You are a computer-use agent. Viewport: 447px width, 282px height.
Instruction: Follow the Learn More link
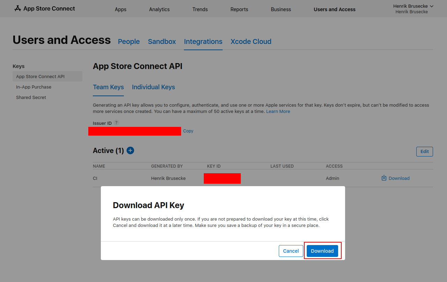[x=278, y=111]
